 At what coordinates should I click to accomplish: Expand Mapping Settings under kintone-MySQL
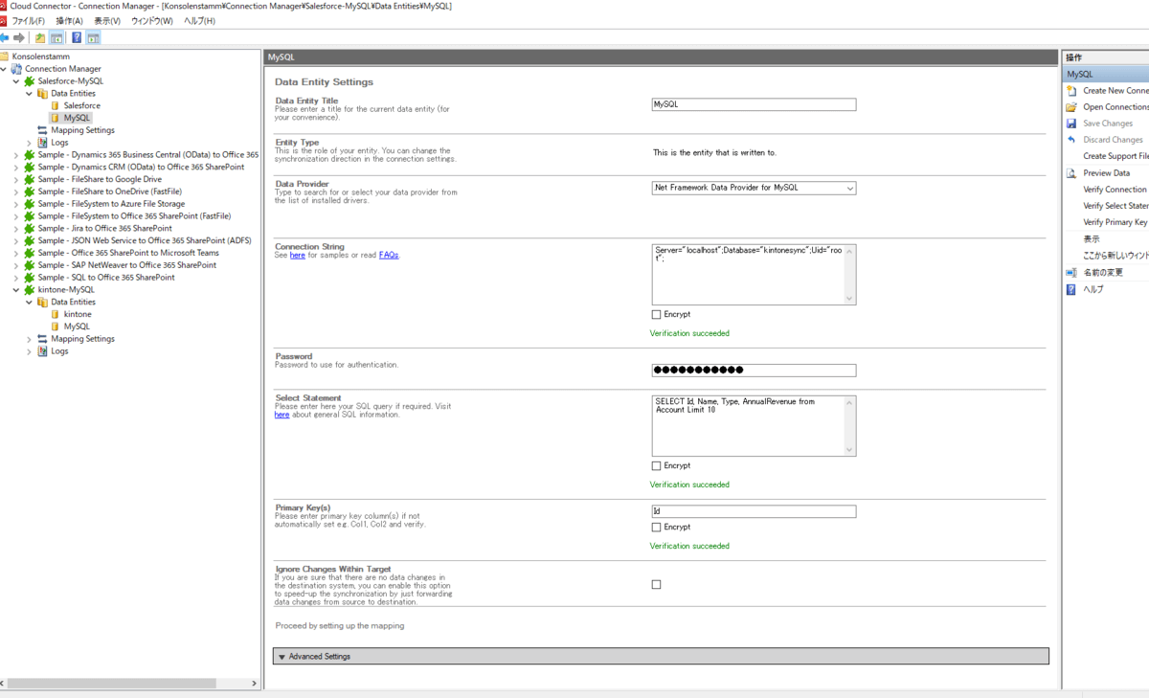pos(29,339)
